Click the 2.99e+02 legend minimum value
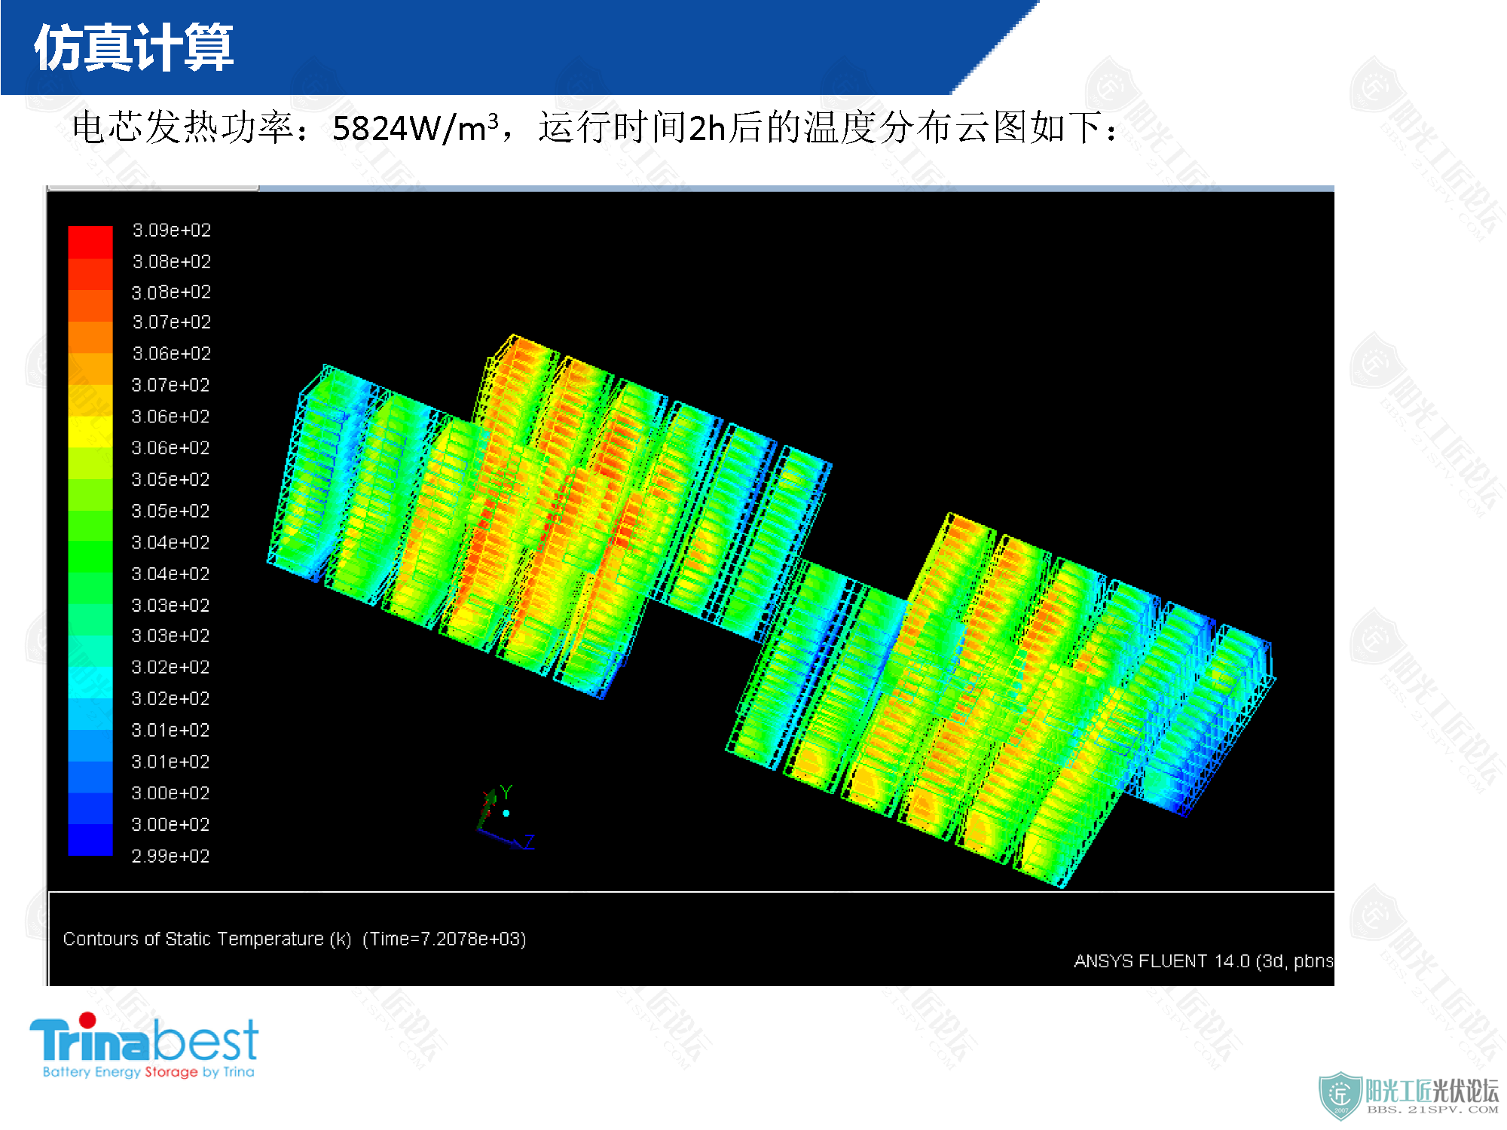 coord(170,856)
